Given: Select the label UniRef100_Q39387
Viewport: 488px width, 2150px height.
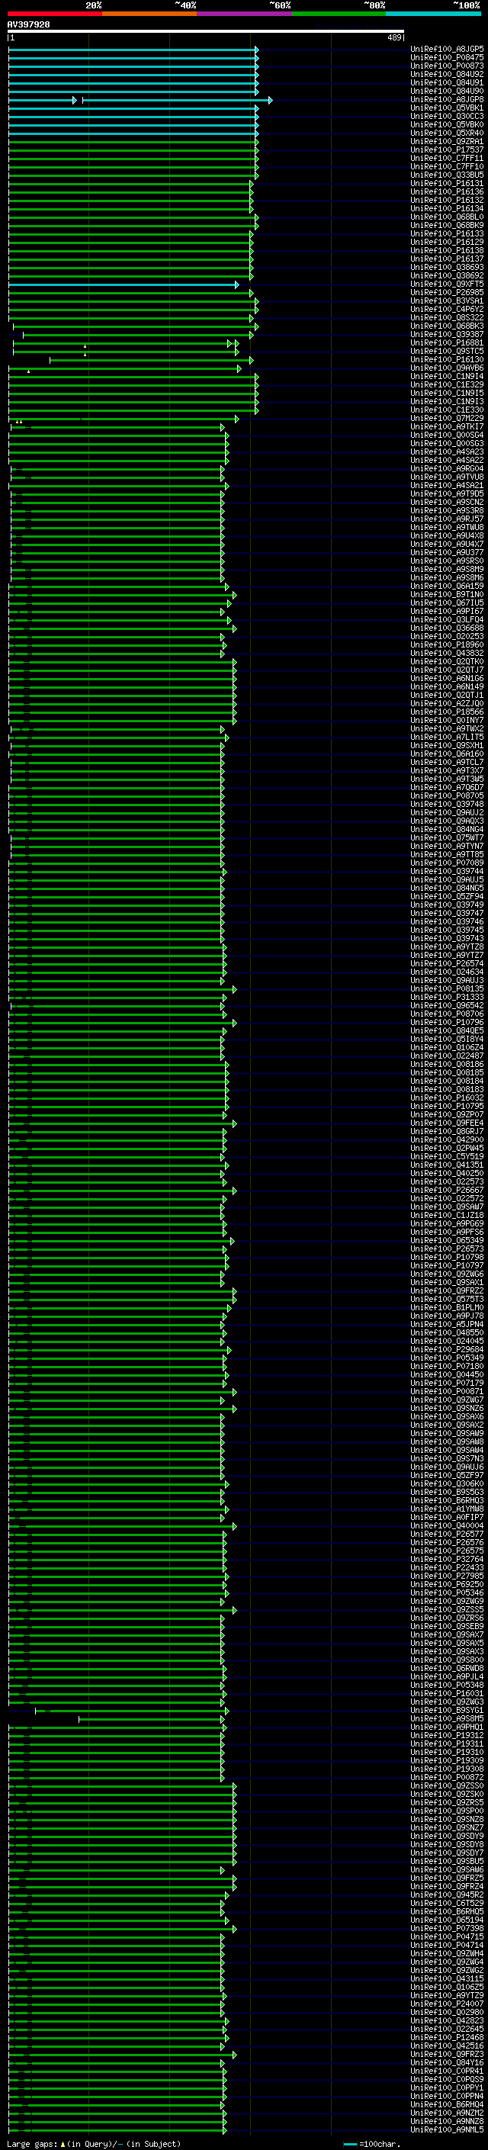Looking at the screenshot, I should point(447,334).
